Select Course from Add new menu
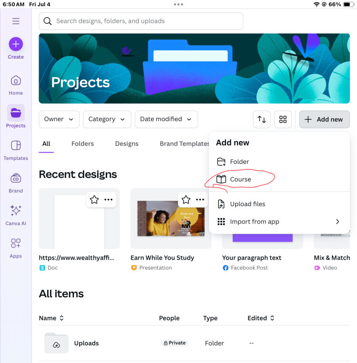Image resolution: width=357 pixels, height=363 pixels. (240, 179)
